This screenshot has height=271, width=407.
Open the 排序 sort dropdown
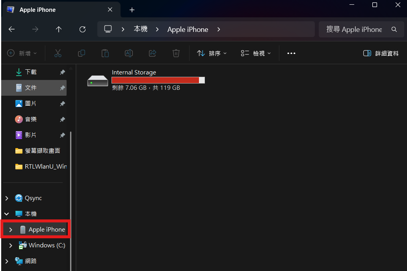pyautogui.click(x=212, y=53)
